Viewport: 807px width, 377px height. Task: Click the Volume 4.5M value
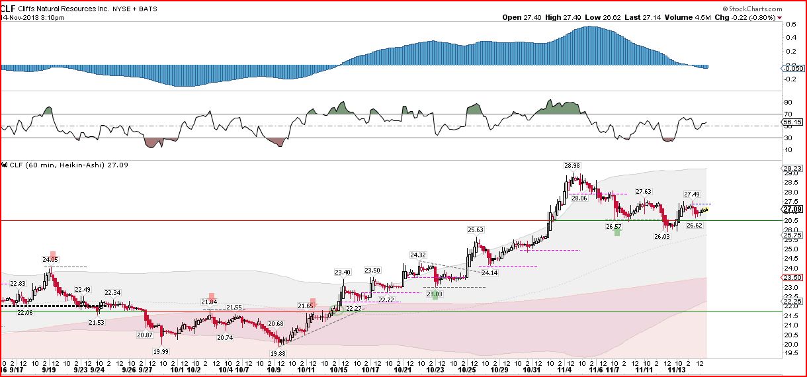tap(687, 17)
